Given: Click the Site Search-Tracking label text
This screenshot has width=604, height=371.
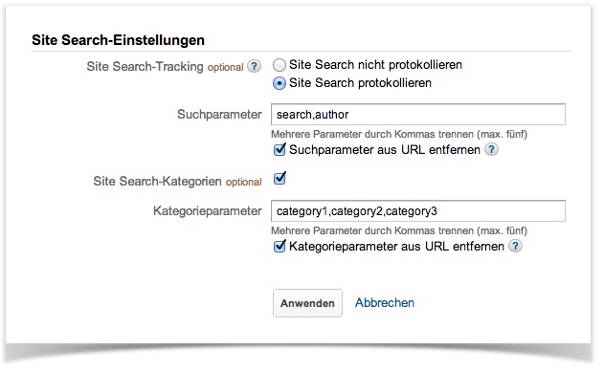Looking at the screenshot, I should (x=145, y=67).
